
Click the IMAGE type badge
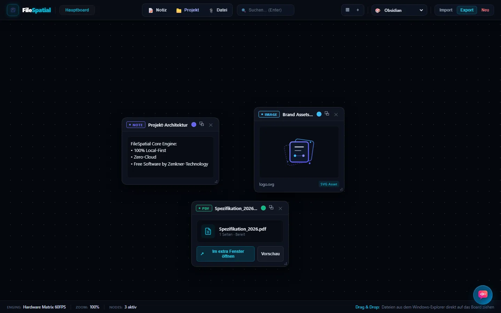click(x=269, y=114)
